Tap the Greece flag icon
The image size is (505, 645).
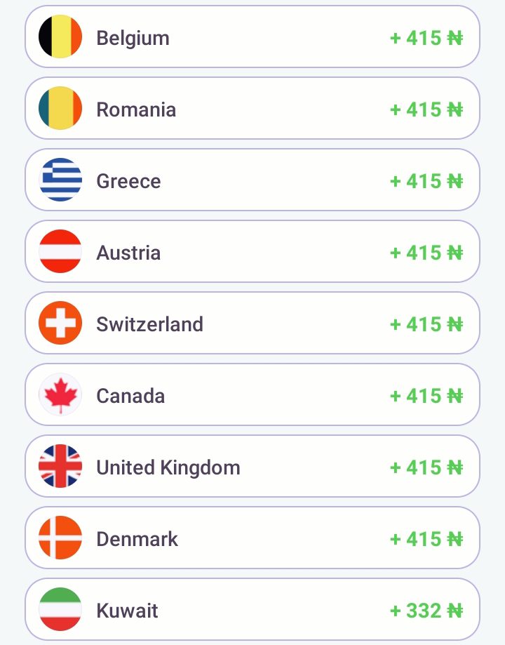[x=60, y=180]
